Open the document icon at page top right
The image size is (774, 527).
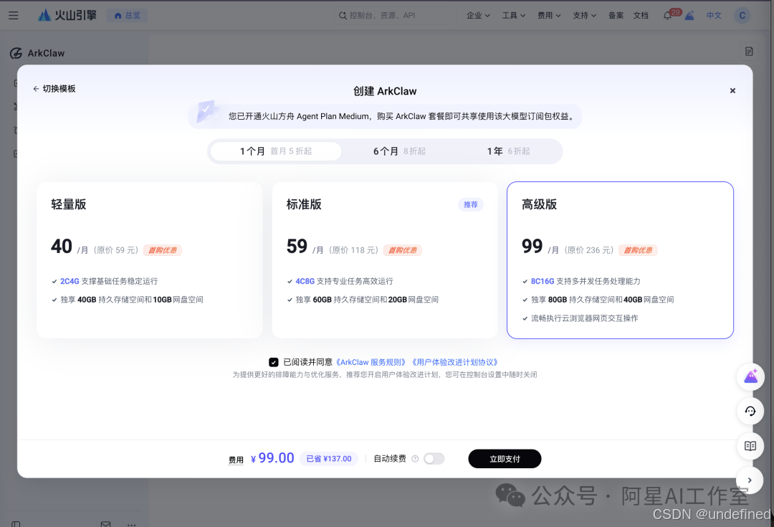(x=749, y=52)
